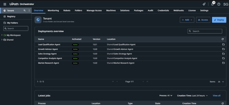
Task: Open the notifications bell
Action: (x=213, y=4)
